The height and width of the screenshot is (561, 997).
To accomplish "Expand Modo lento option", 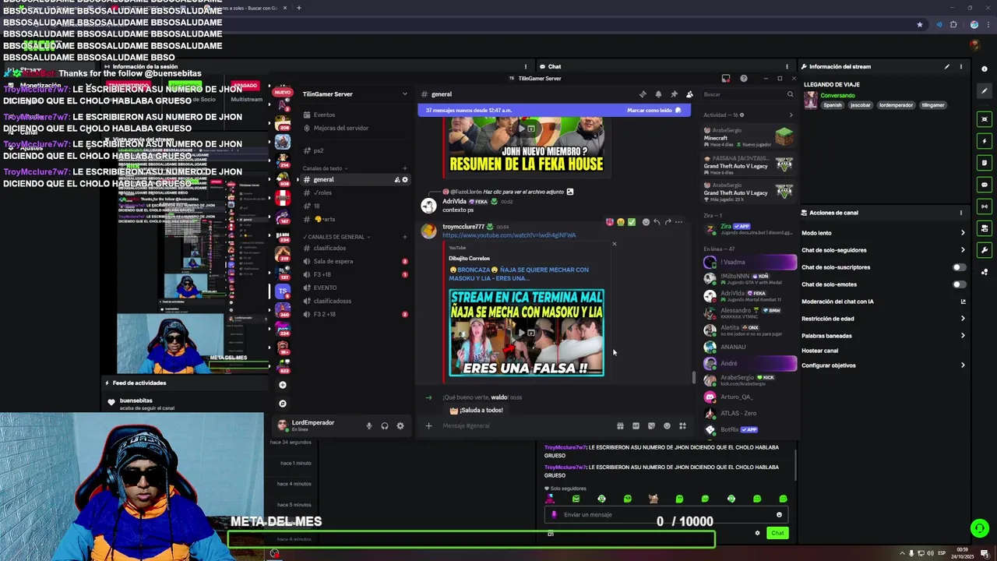I will click(885, 233).
